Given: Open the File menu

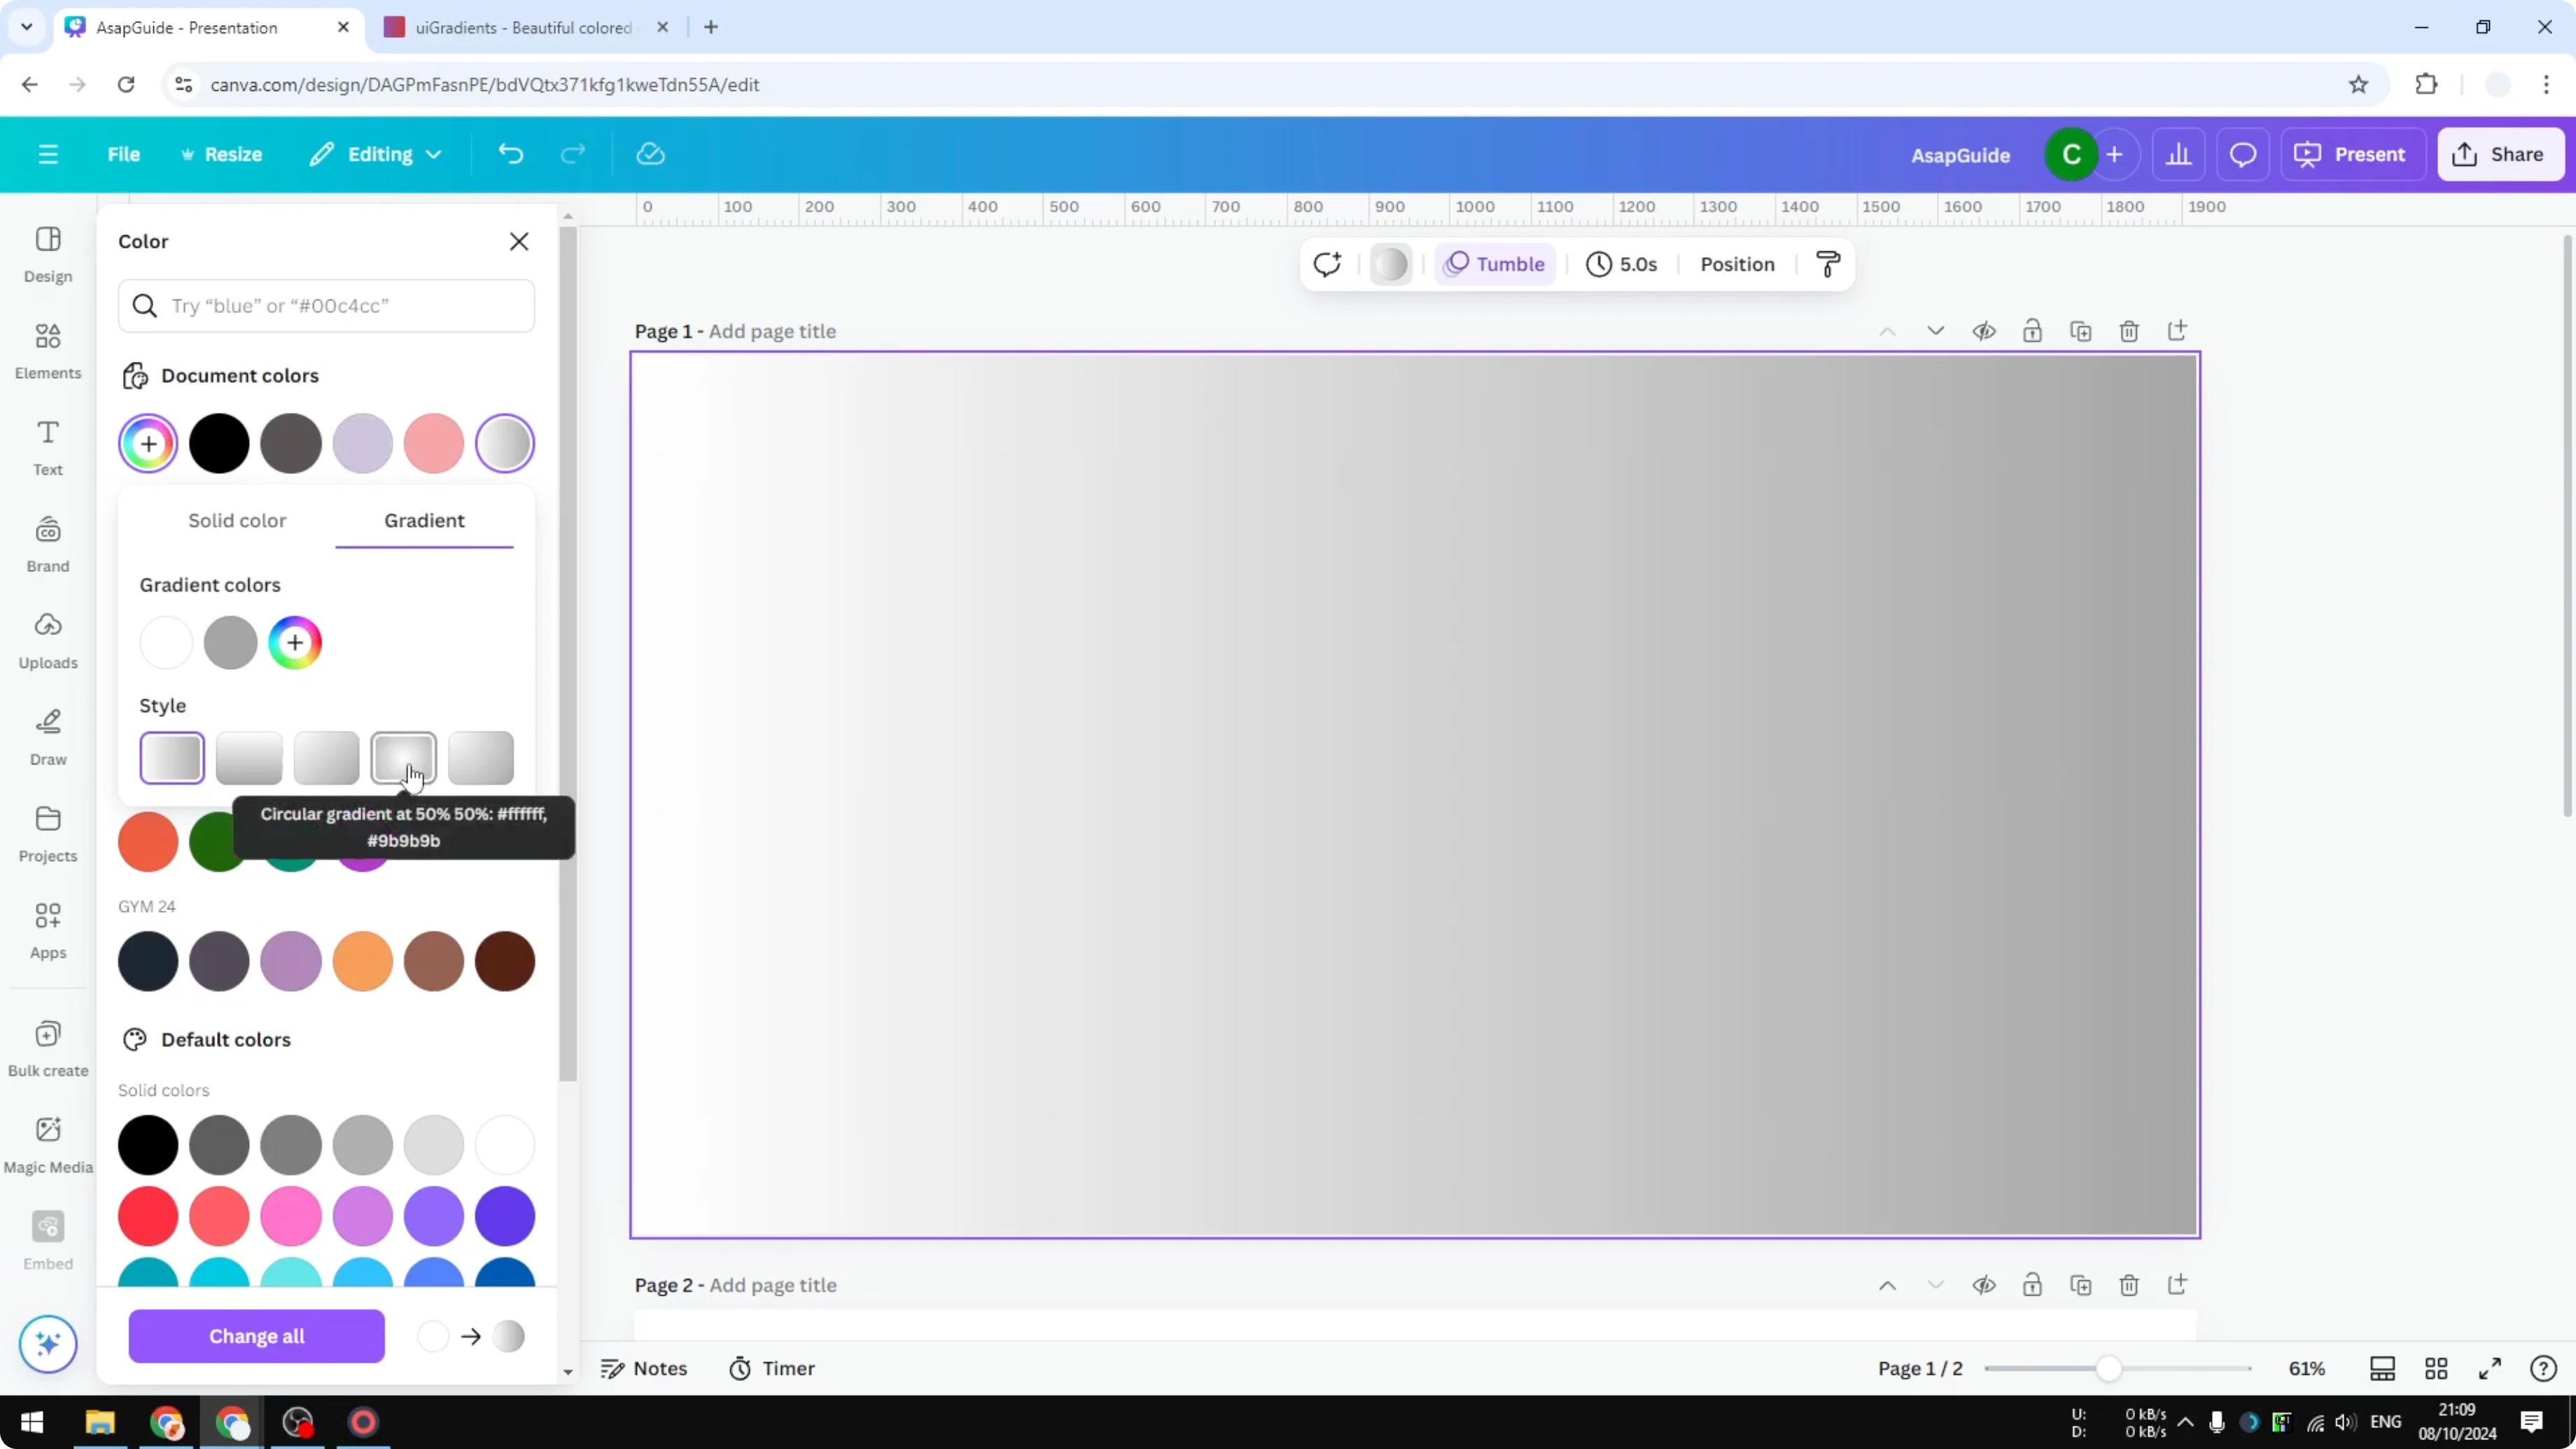Looking at the screenshot, I should coord(124,154).
